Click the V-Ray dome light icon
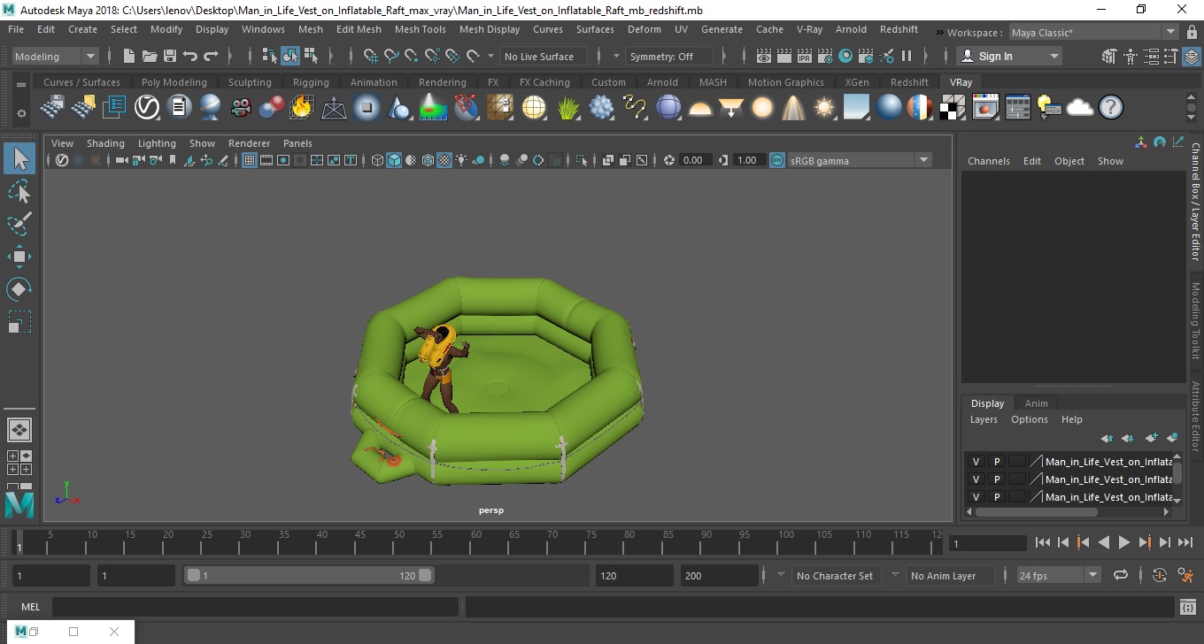The image size is (1204, 644). pos(700,108)
